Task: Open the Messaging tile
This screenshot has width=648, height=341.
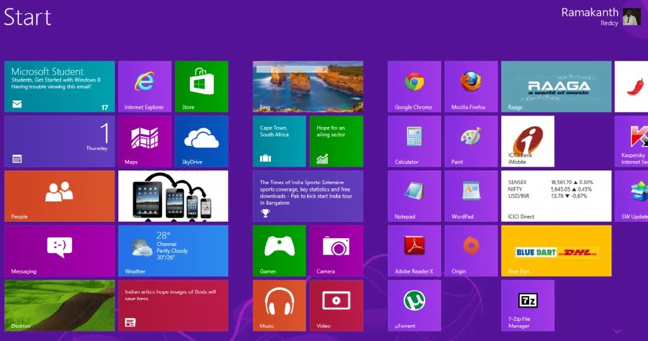Action: 59,251
